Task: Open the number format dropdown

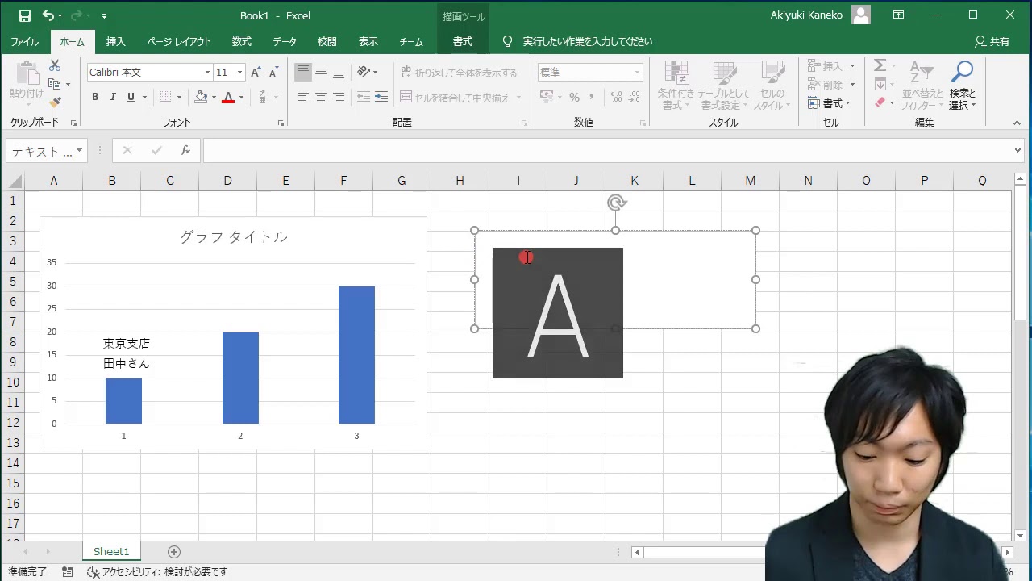Action: coord(637,73)
